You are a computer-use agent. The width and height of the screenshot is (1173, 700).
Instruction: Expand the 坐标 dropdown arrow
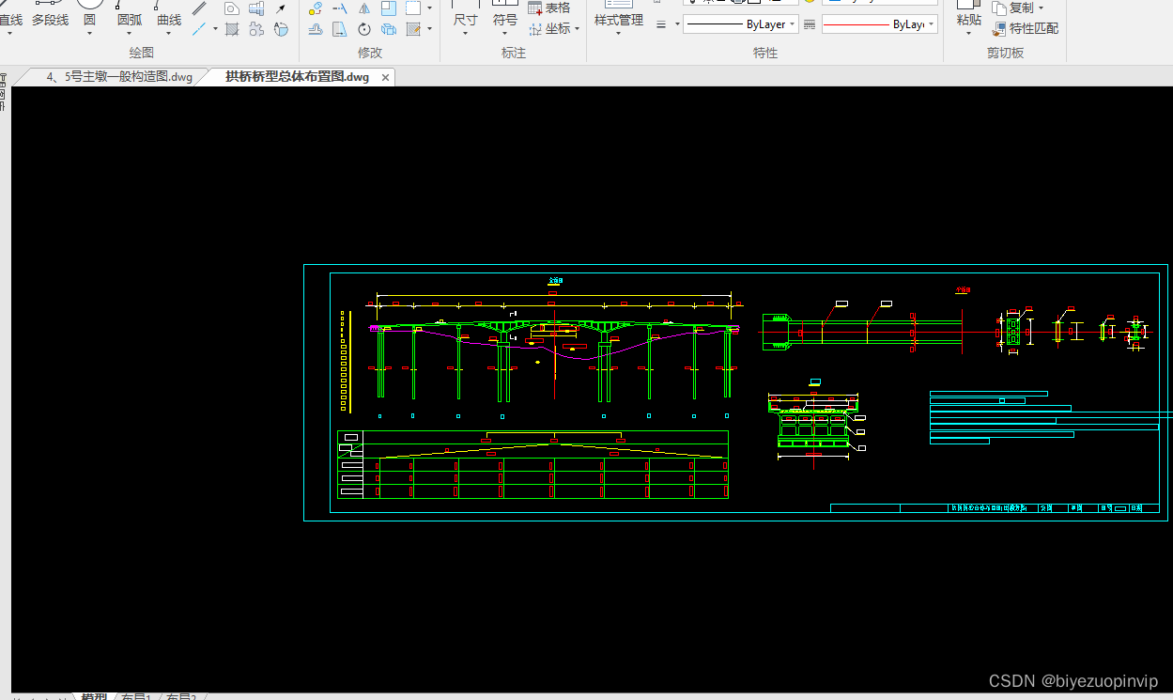tap(577, 28)
